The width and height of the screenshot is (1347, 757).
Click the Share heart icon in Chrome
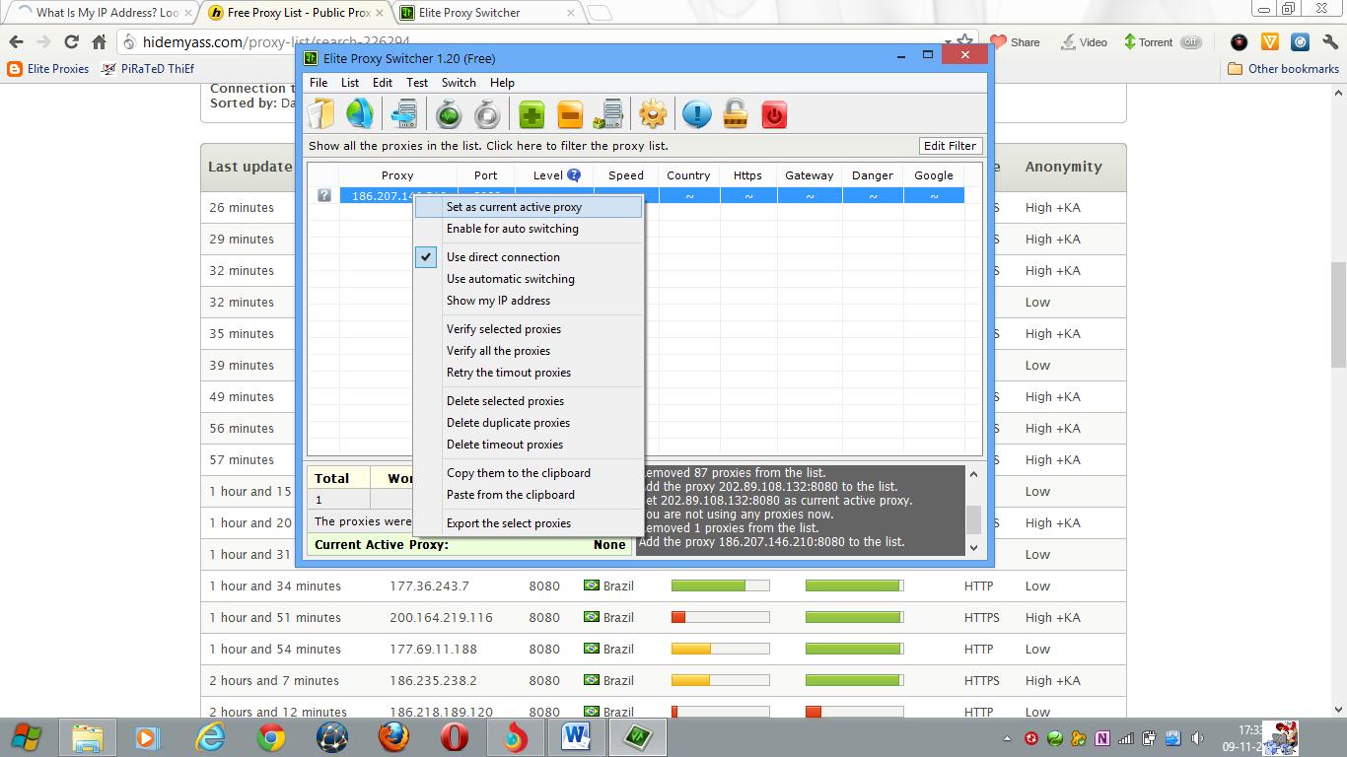(1015, 42)
